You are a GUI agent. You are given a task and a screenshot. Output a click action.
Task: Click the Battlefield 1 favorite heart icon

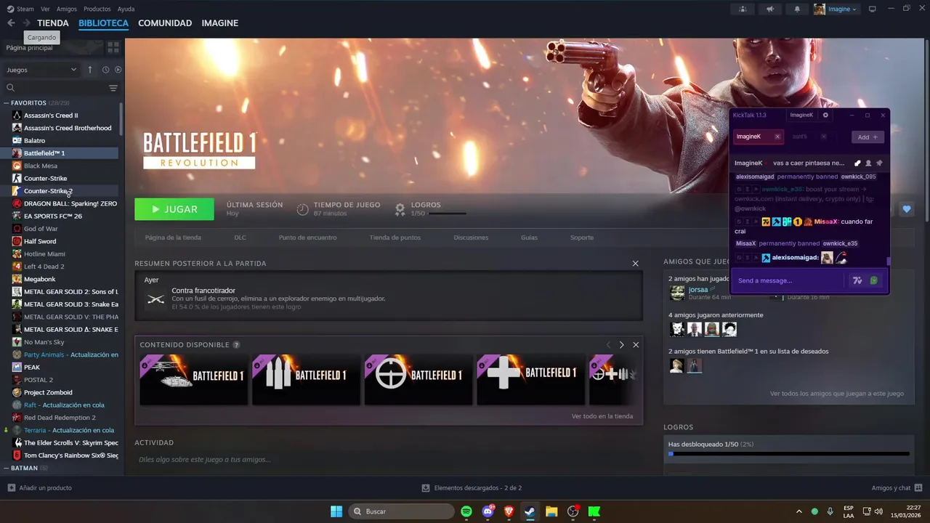pos(906,209)
